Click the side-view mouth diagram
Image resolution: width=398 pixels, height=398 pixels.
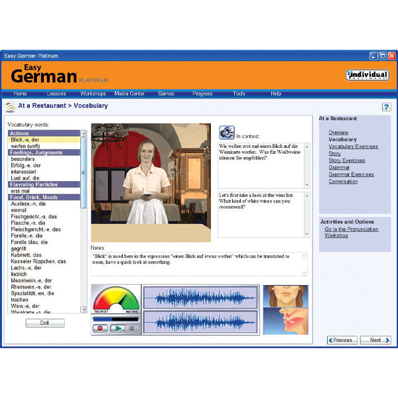pos(285,321)
